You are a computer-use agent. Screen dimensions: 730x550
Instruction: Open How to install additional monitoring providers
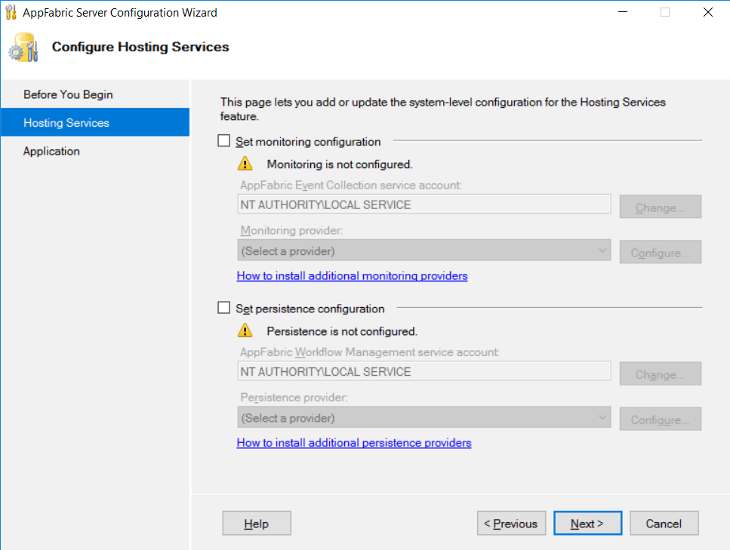pyautogui.click(x=352, y=275)
